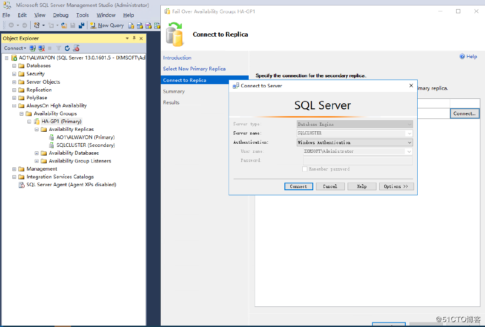The height and width of the screenshot is (327, 485).
Task: Open the Tools menu
Action: click(82, 15)
